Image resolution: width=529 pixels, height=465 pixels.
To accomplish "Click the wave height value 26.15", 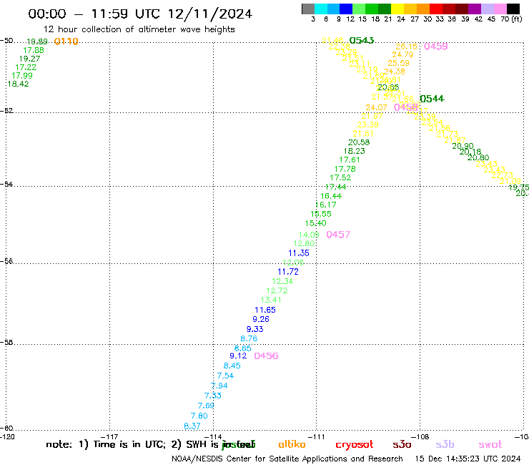I will (x=407, y=46).
